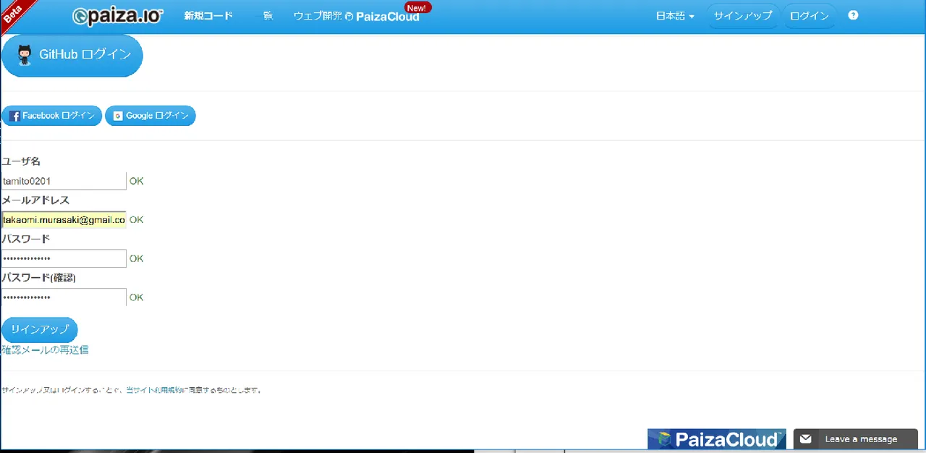The height and width of the screenshot is (453, 926).
Task: Click the OK status next to username
Action: 136,181
